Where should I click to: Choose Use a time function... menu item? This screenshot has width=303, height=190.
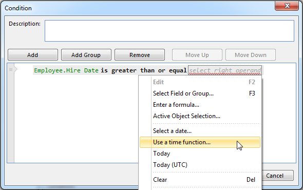point(200,142)
